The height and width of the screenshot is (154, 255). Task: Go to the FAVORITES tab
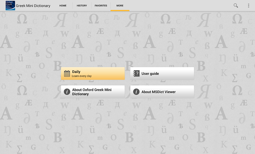(x=101, y=6)
